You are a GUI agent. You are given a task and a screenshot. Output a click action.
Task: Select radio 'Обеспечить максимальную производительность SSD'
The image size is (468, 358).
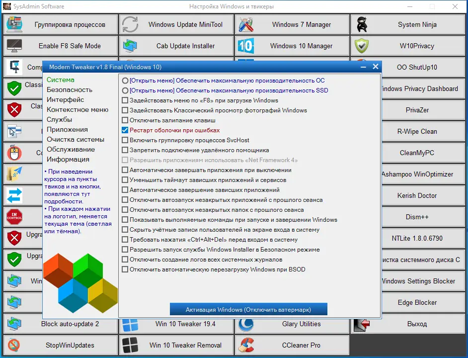[126, 90]
